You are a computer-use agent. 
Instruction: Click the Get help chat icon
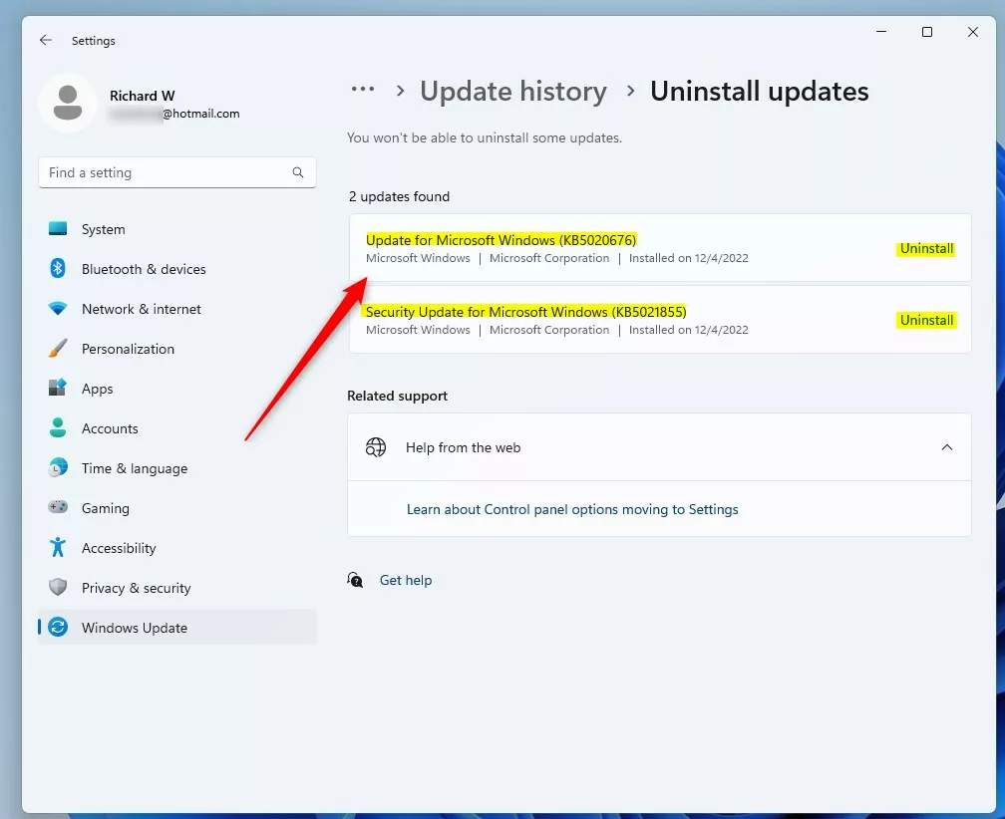pos(355,580)
